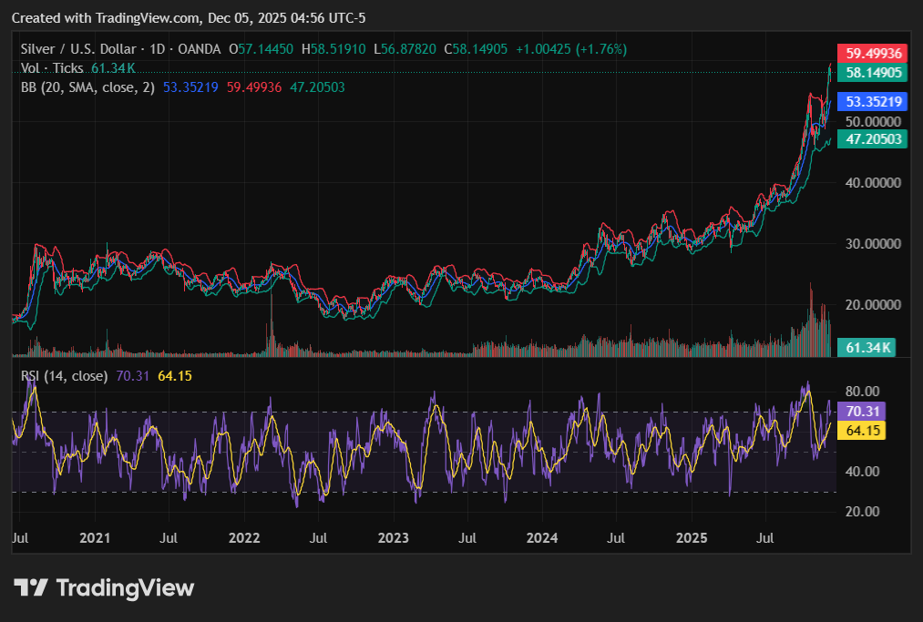
Task: Select the RSI (14, close) indicator label
Action: [x=64, y=375]
